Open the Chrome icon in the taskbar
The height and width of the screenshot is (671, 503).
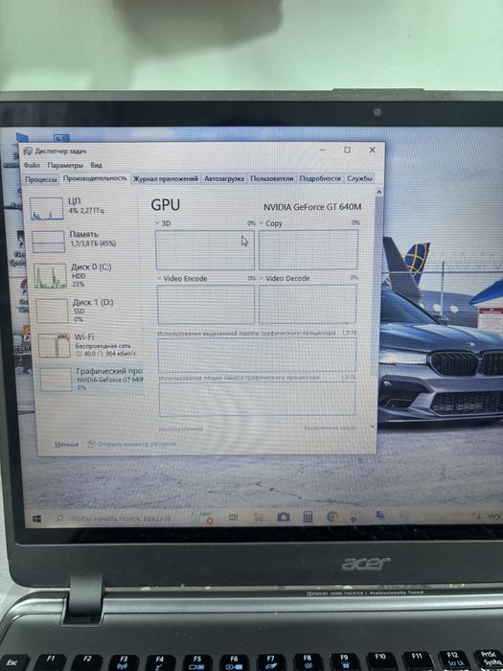coord(332,517)
